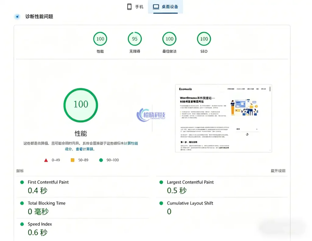The image size is (312, 241).
Task: Click the 性能 score circle at top
Action: [100, 39]
